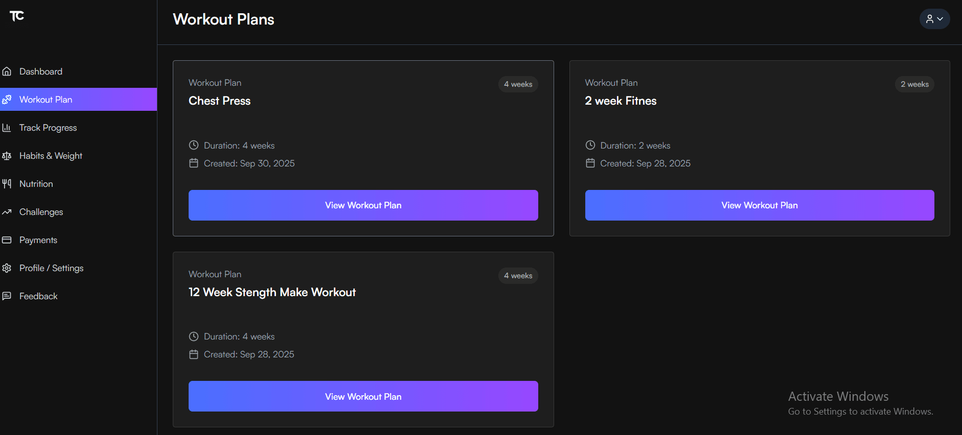Open the account dropdown chevron
The image size is (962, 435).
[941, 19]
